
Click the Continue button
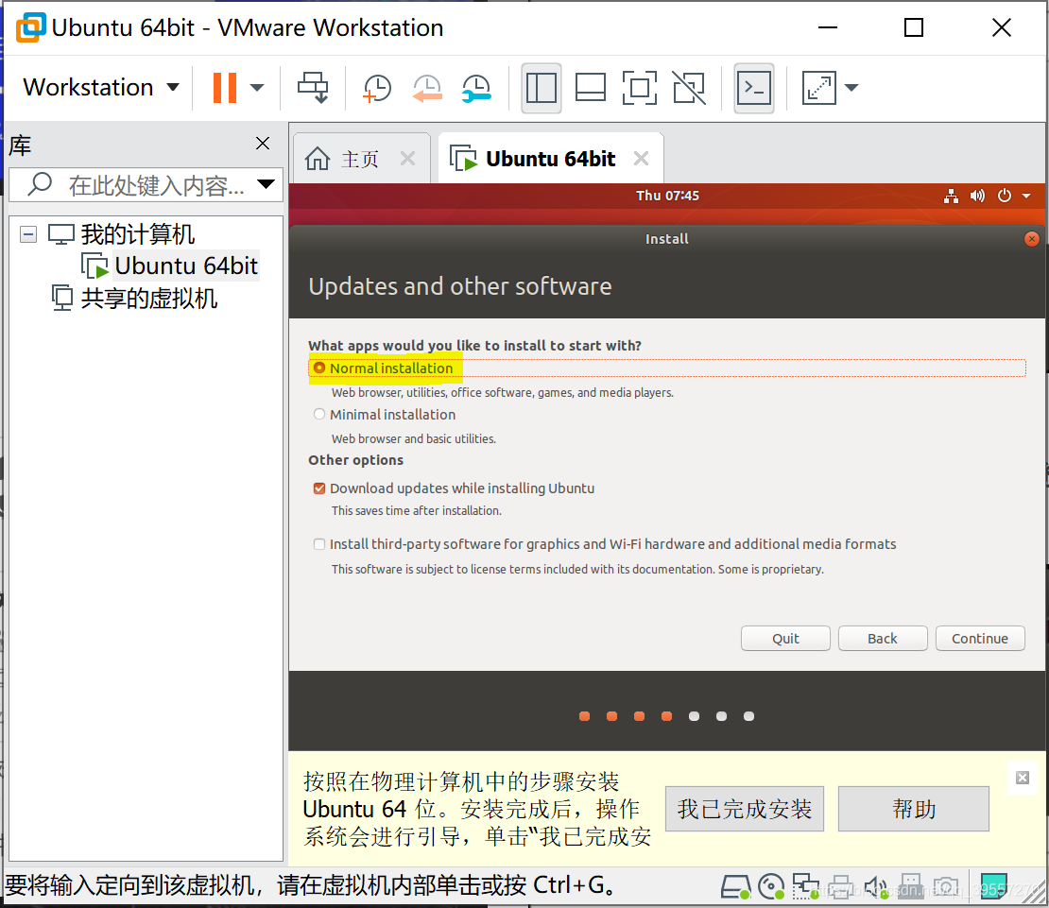click(980, 639)
